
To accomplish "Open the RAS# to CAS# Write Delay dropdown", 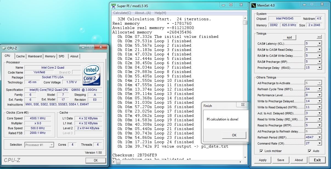I will coord(319,56).
